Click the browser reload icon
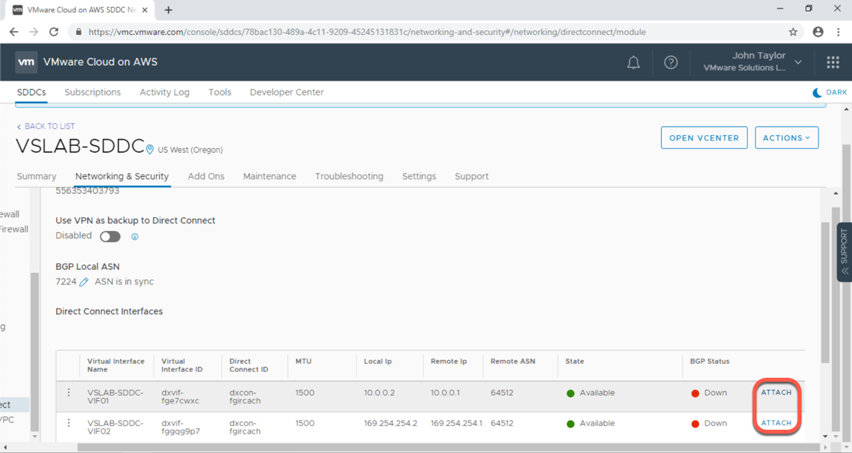The height and width of the screenshot is (453, 852). (54, 32)
